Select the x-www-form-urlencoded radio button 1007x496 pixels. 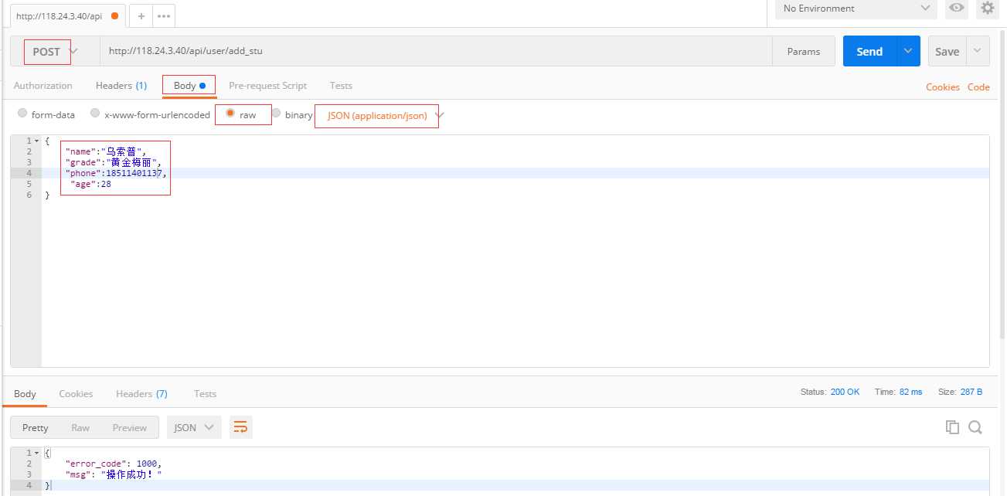point(95,114)
